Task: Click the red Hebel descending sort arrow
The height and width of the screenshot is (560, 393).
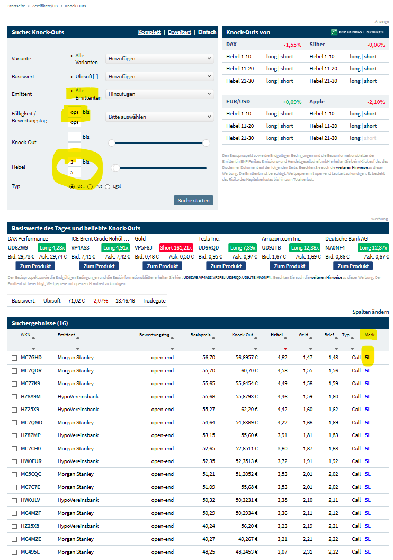Action: point(285,349)
